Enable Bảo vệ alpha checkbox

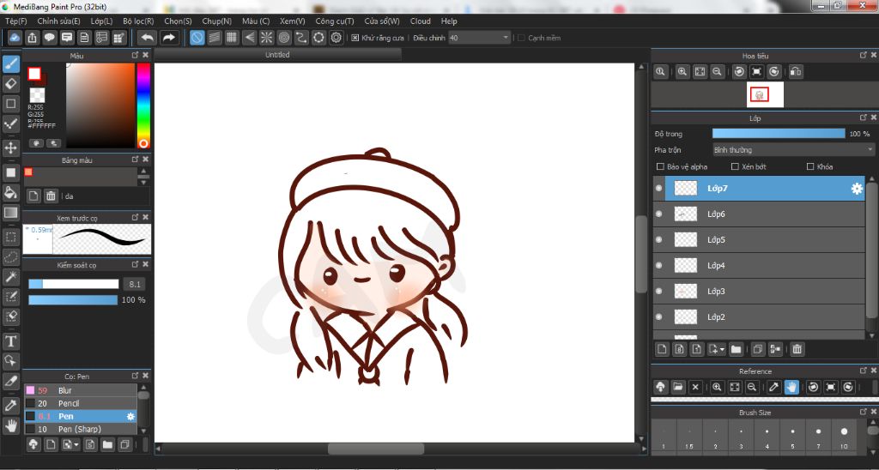click(x=660, y=166)
